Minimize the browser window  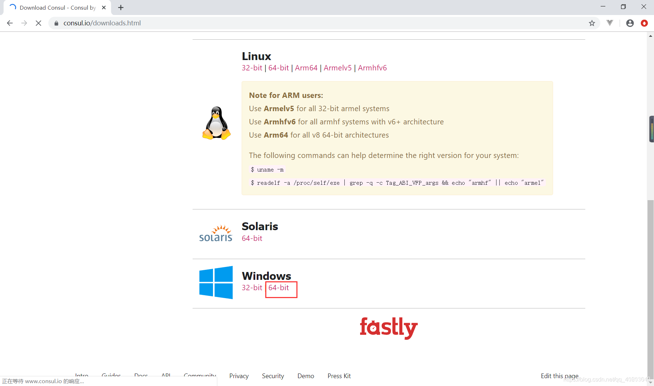pyautogui.click(x=603, y=7)
